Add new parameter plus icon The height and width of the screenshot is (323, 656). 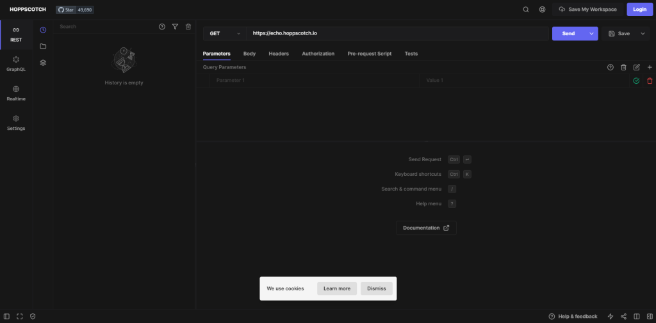click(x=650, y=67)
